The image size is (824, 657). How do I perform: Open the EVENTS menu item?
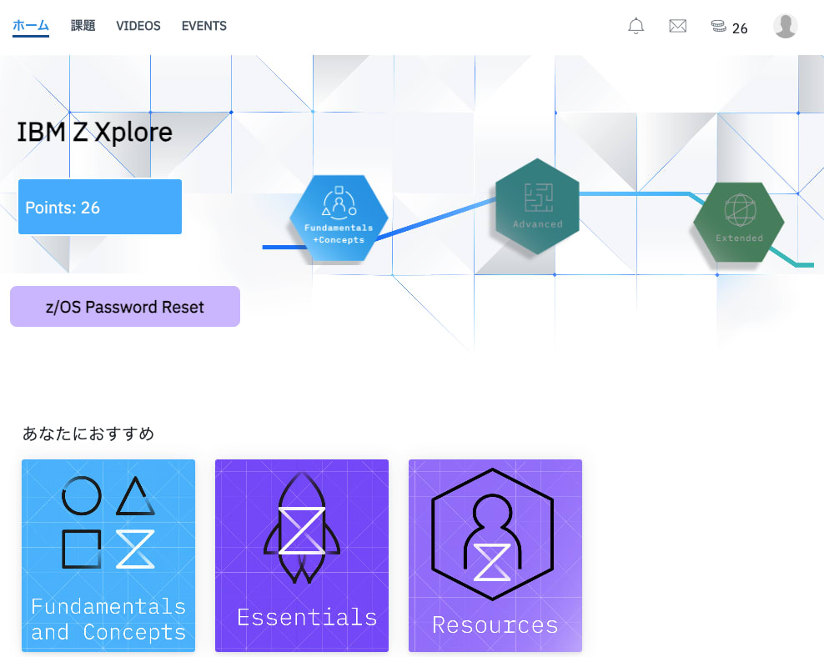pos(203,26)
